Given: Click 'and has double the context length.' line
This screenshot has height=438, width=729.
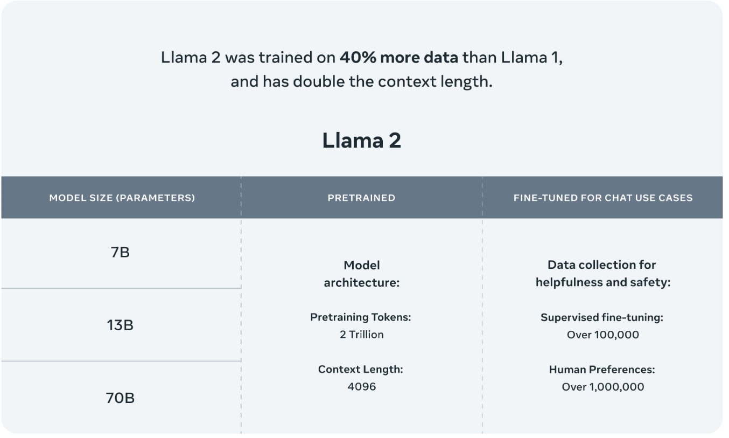Looking at the screenshot, I should (361, 82).
